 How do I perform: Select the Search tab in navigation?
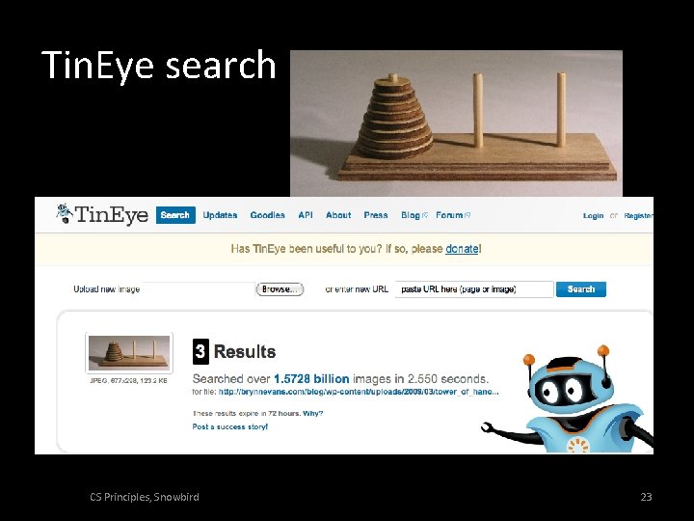[175, 215]
